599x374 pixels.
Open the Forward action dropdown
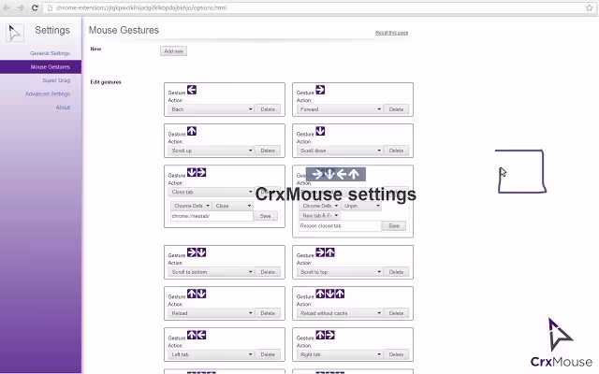[x=339, y=109]
